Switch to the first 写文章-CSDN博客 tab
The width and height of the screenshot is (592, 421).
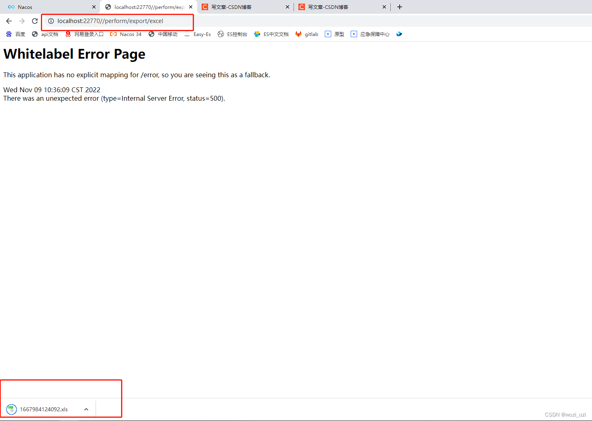[245, 7]
